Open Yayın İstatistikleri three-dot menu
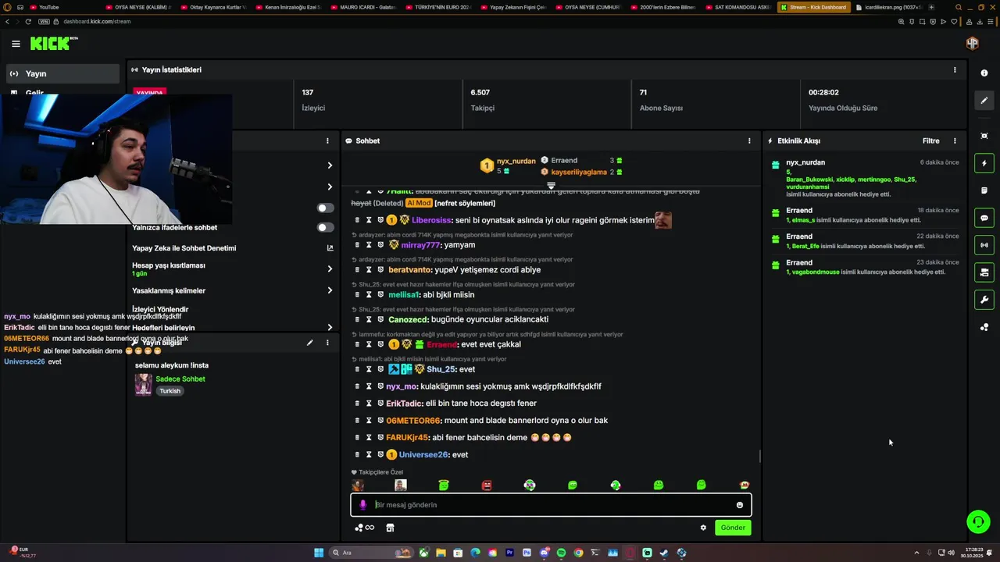The height and width of the screenshot is (562, 1000). pyautogui.click(x=954, y=70)
